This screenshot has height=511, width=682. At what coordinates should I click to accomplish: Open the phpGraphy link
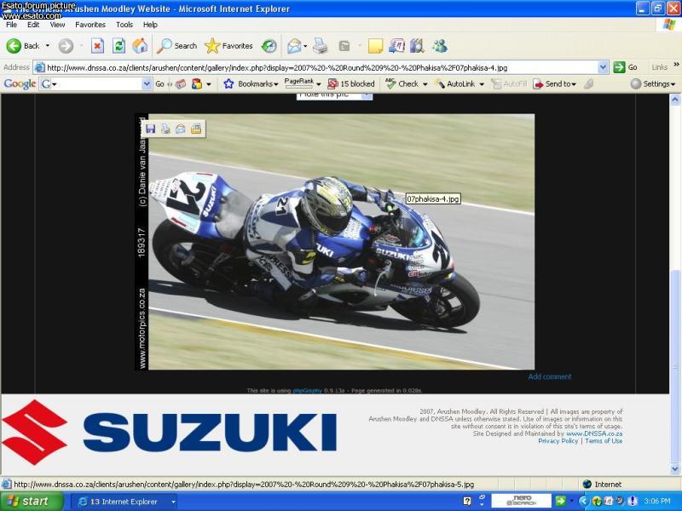point(307,391)
